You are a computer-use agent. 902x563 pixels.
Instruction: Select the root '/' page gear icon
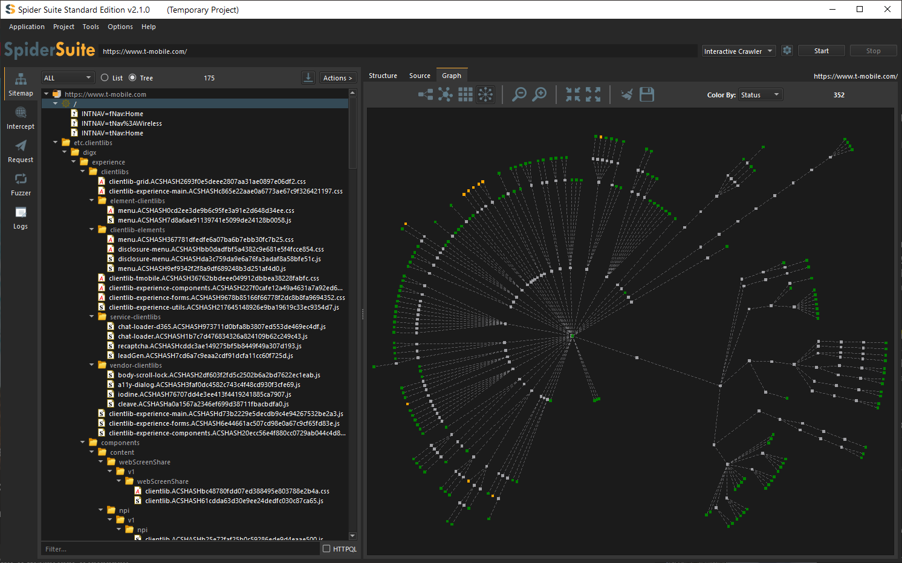click(66, 104)
